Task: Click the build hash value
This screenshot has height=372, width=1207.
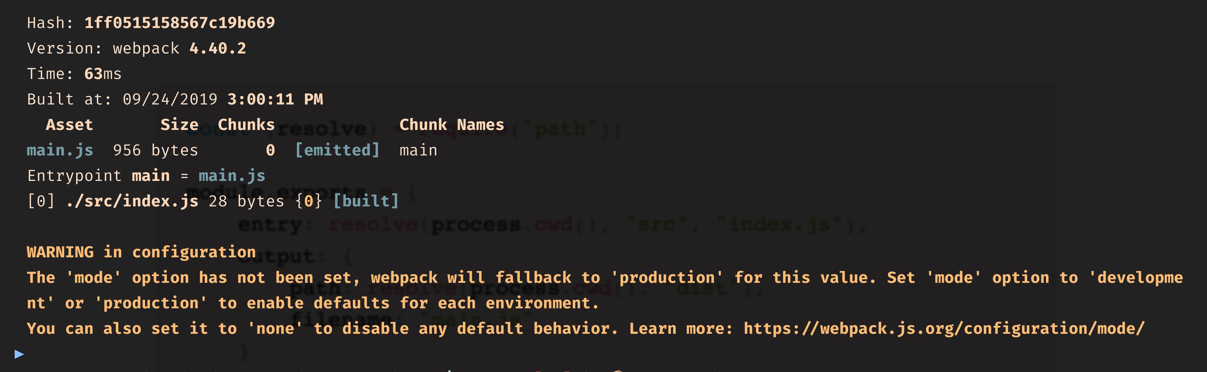Action: pos(179,23)
